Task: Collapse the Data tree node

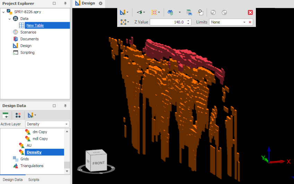Action: (x=10, y=19)
